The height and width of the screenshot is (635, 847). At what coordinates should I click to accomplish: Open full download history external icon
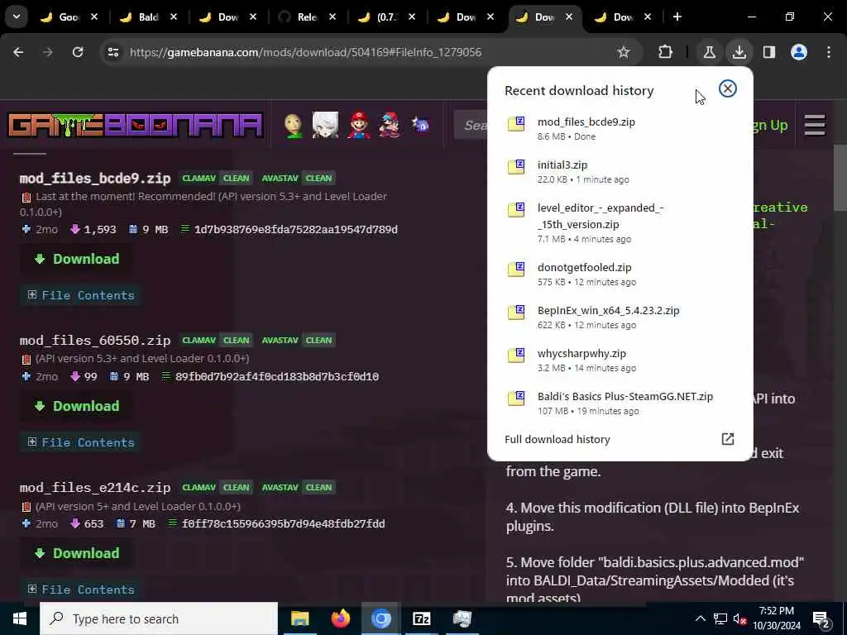[x=728, y=439]
